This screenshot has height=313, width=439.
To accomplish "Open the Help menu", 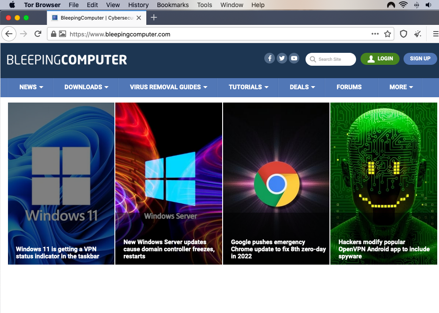I will tap(258, 5).
